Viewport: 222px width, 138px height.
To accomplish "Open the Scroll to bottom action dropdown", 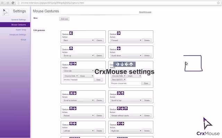I will (x=78, y=100).
